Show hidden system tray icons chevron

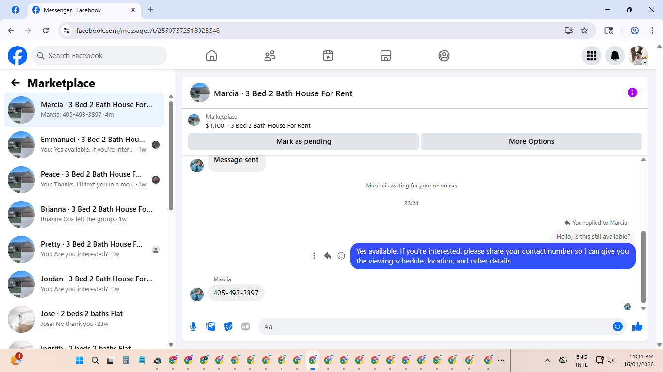547,360
